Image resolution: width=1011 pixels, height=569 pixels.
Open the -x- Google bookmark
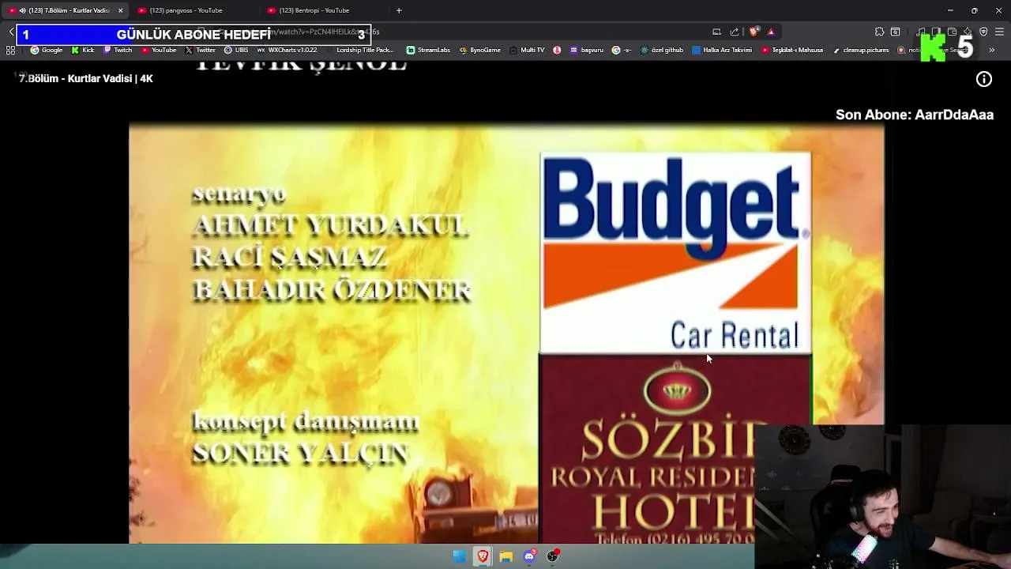tap(622, 50)
